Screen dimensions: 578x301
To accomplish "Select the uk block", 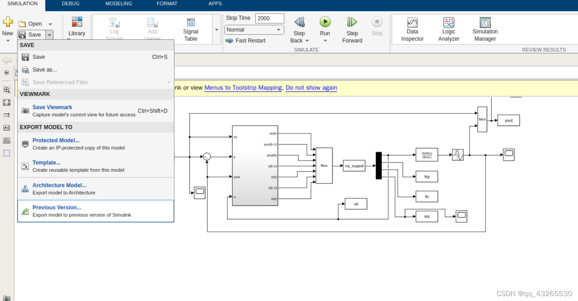I will [356, 204].
